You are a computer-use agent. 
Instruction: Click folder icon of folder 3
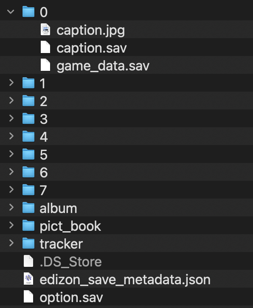click(28, 118)
